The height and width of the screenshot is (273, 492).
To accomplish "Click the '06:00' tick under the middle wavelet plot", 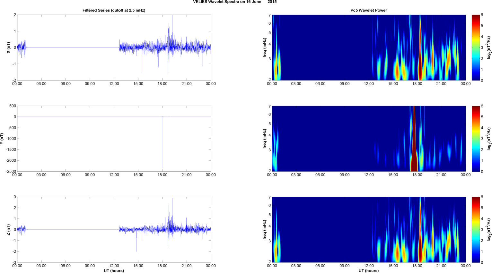I will tap(321, 175).
